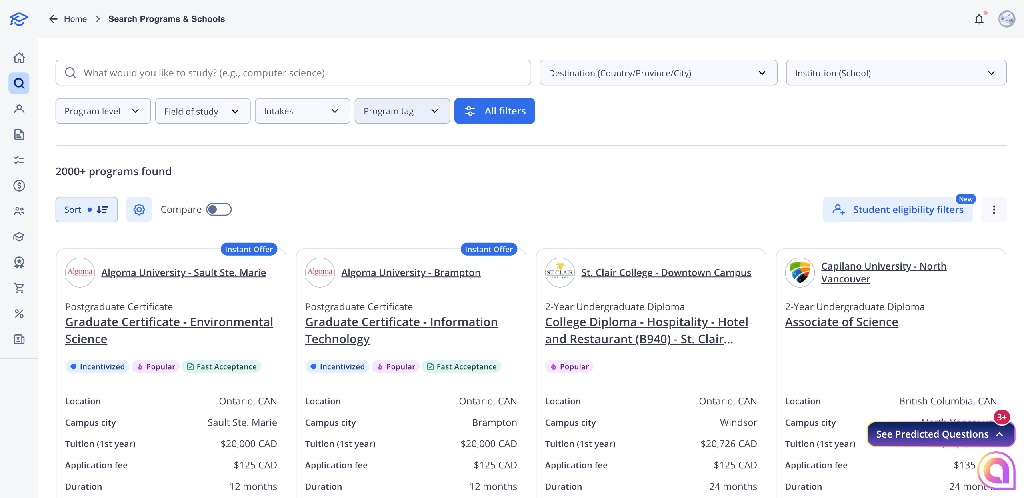Click the gear settings icon beside Sort
This screenshot has width=1024, height=498.
point(139,210)
